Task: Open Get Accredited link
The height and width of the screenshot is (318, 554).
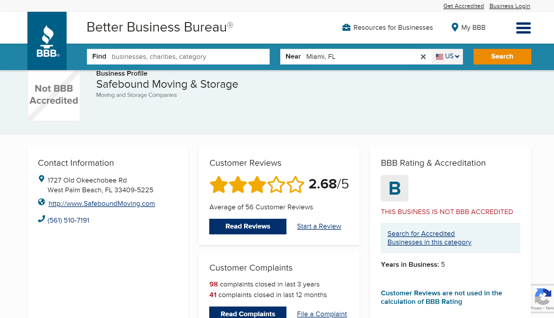Action: click(464, 6)
